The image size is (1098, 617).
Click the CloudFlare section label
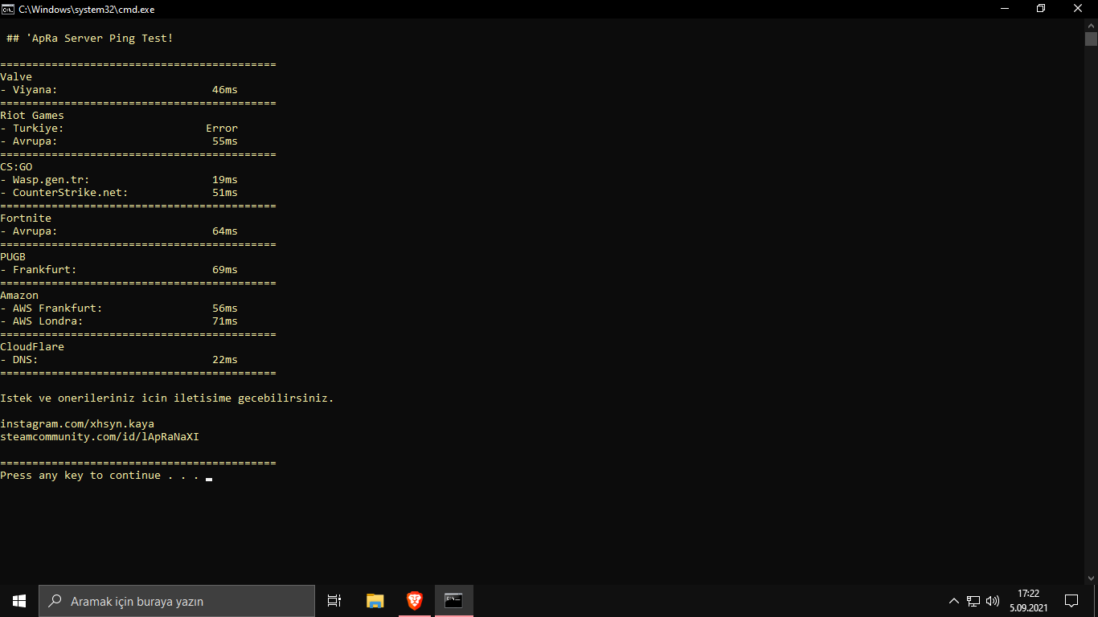[32, 347]
